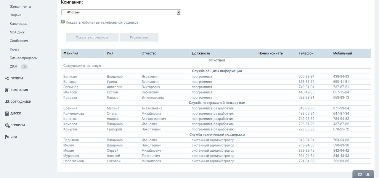Viewport: 379px width, 178px height.
Task: Click the gears icon next to СЕРВИСЫ
Action: (7, 125)
